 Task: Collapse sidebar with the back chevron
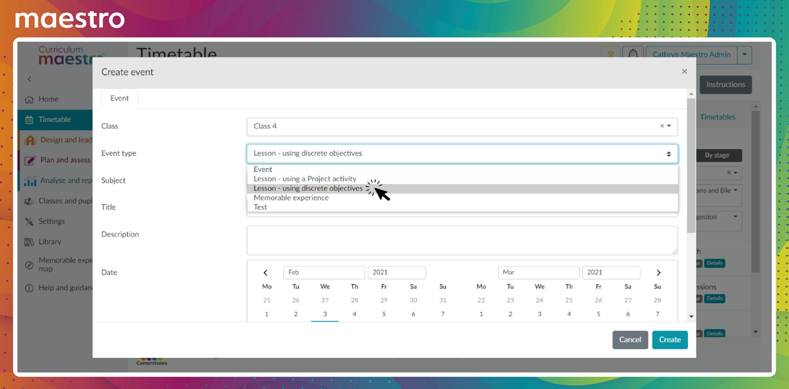coord(30,79)
